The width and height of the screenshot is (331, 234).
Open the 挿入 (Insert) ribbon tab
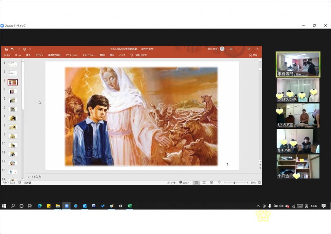tap(28, 55)
